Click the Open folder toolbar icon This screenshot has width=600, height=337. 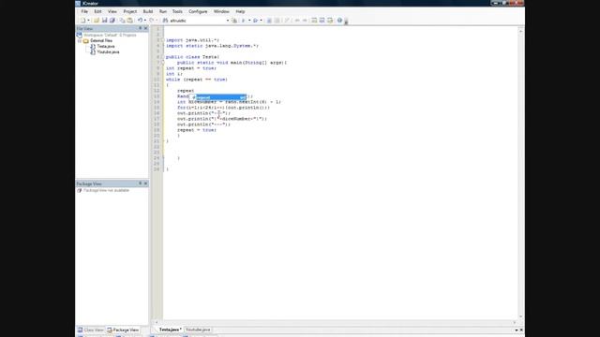(x=97, y=21)
